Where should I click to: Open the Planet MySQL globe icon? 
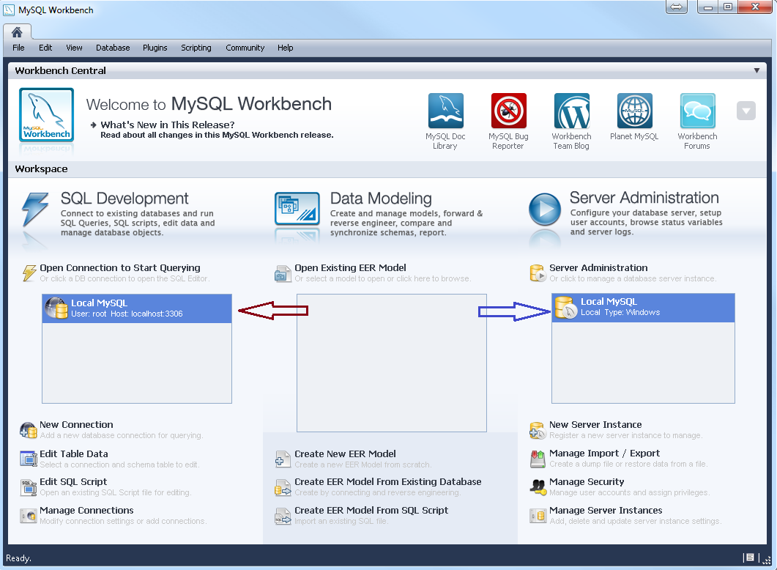point(634,111)
